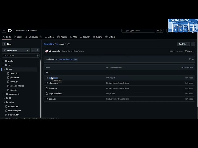The width and height of the screenshot is (198, 148).
Task: Select favicon.ico in the file tree
Action: coord(15,73)
